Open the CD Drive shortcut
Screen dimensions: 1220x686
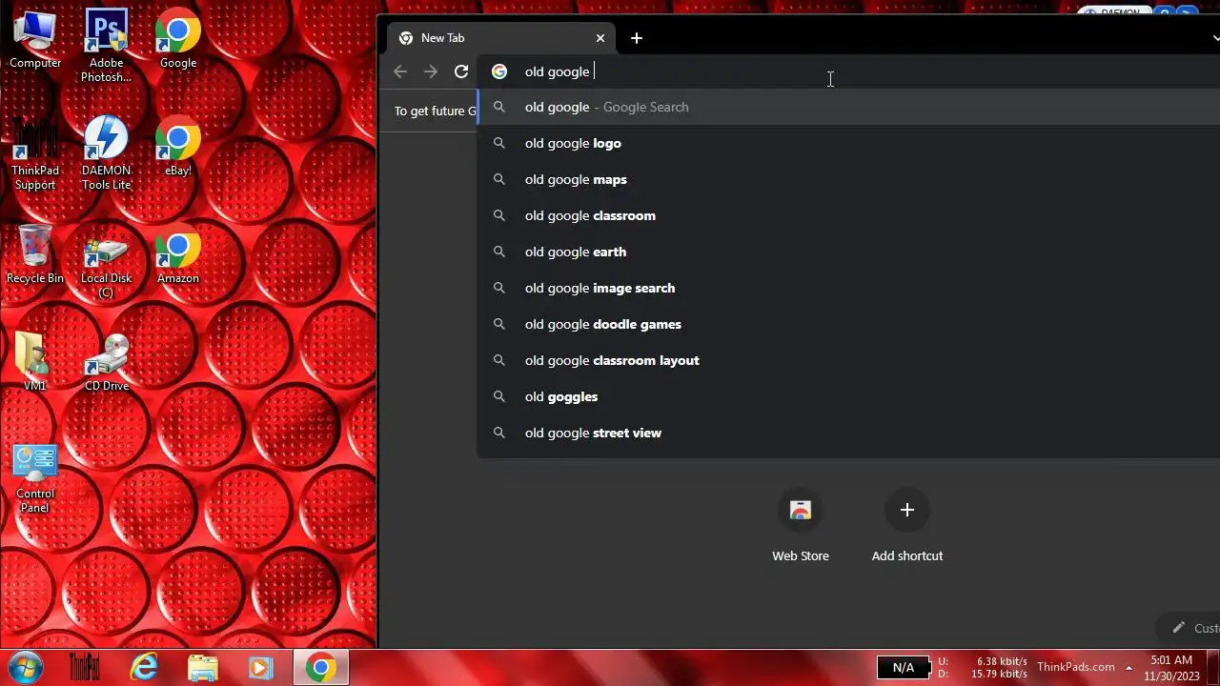click(x=106, y=362)
